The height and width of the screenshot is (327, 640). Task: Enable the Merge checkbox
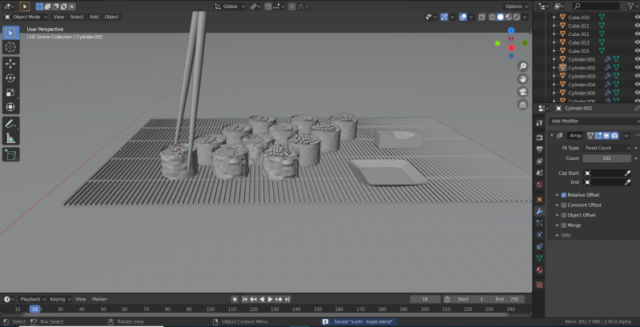tap(564, 225)
